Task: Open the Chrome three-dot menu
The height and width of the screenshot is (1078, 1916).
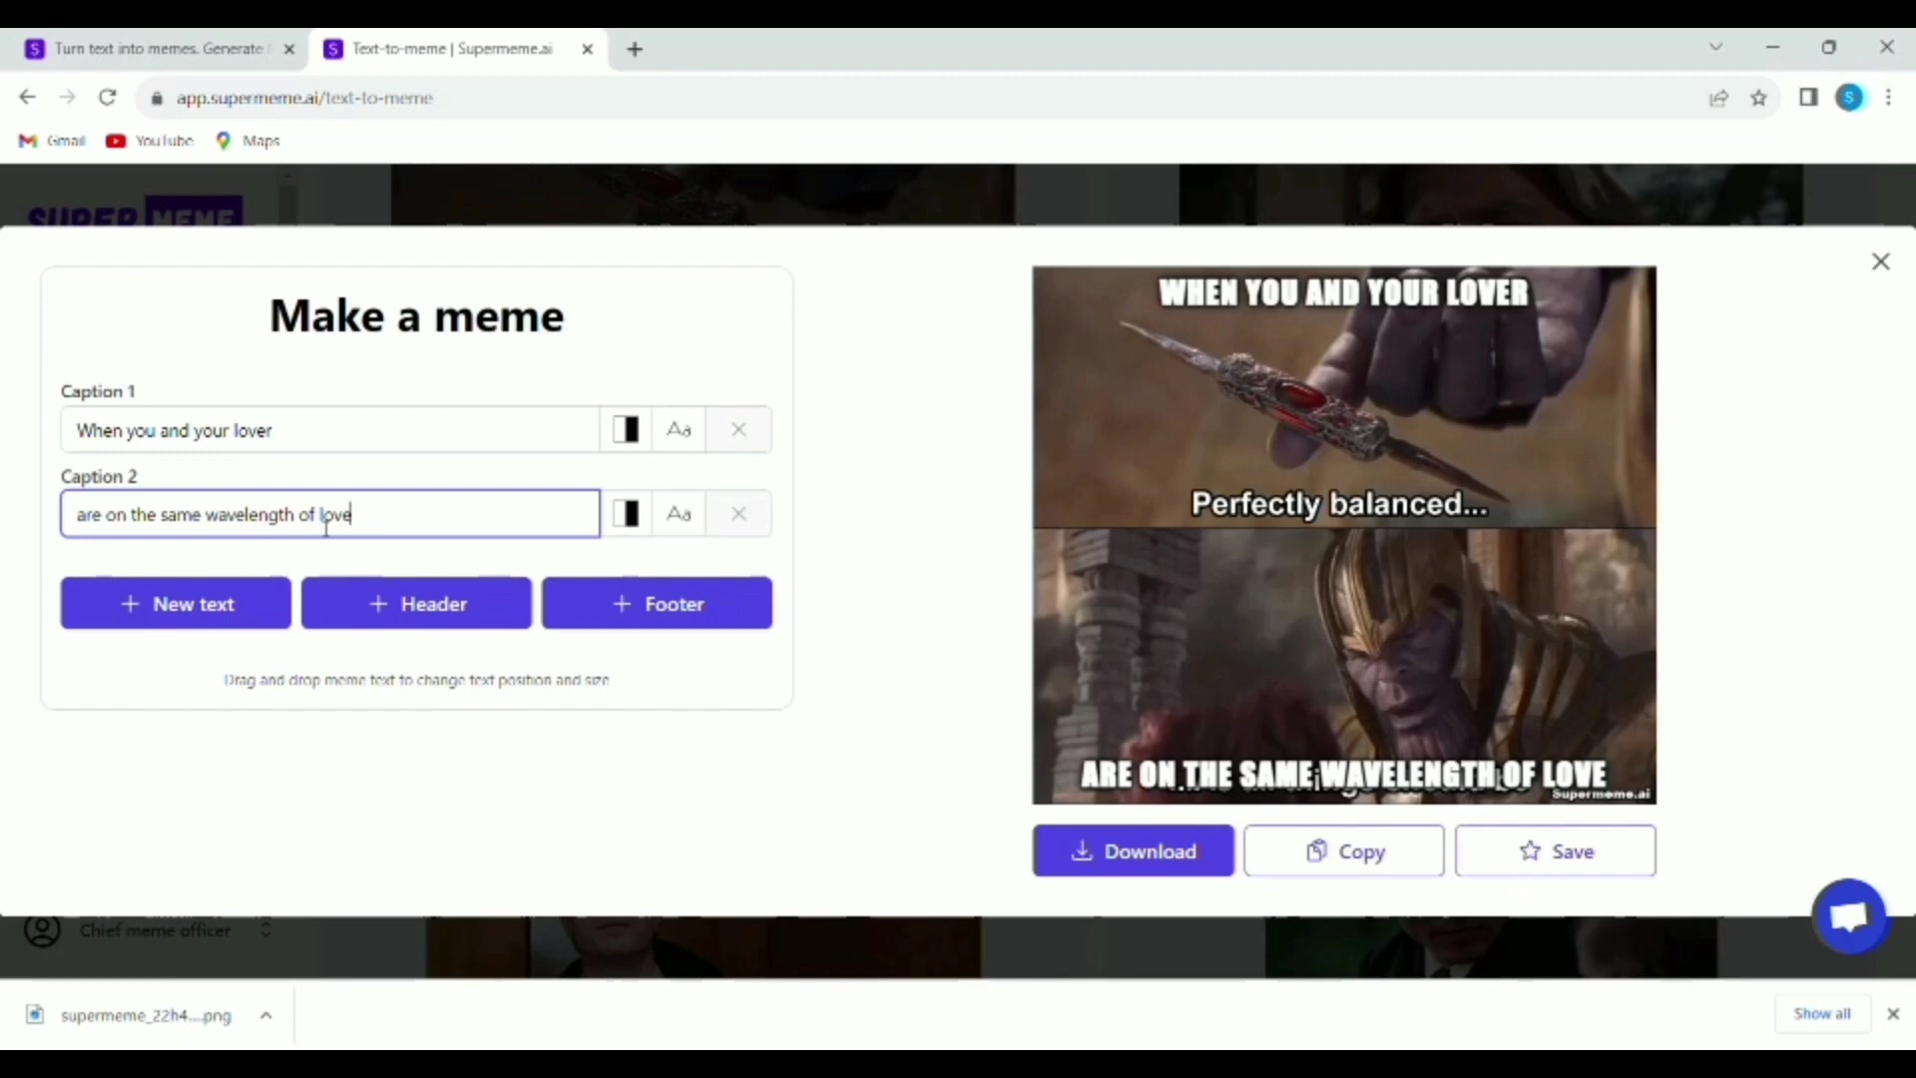Action: pyautogui.click(x=1888, y=97)
